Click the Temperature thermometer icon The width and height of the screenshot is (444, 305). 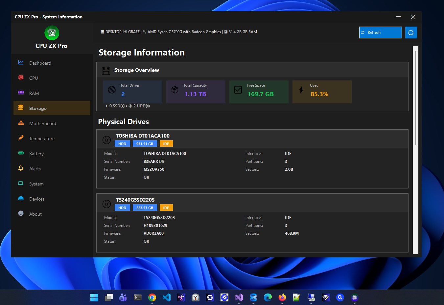[x=21, y=138]
